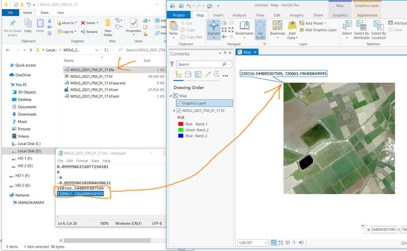Switch Contents to List By Data Source
The height and width of the screenshot is (251, 407).
[x=188, y=75]
